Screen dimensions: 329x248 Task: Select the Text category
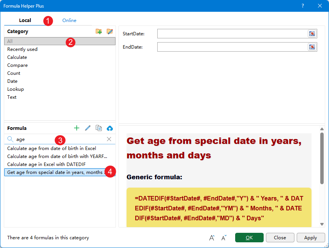pos(60,97)
